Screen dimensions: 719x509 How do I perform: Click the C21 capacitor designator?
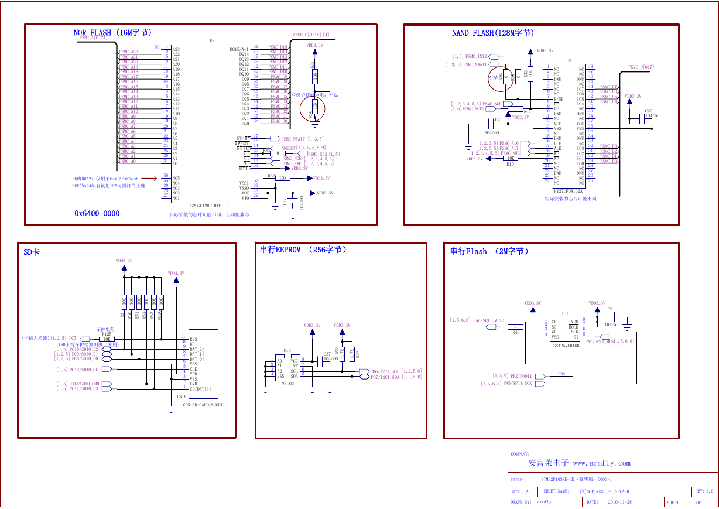pos(498,119)
